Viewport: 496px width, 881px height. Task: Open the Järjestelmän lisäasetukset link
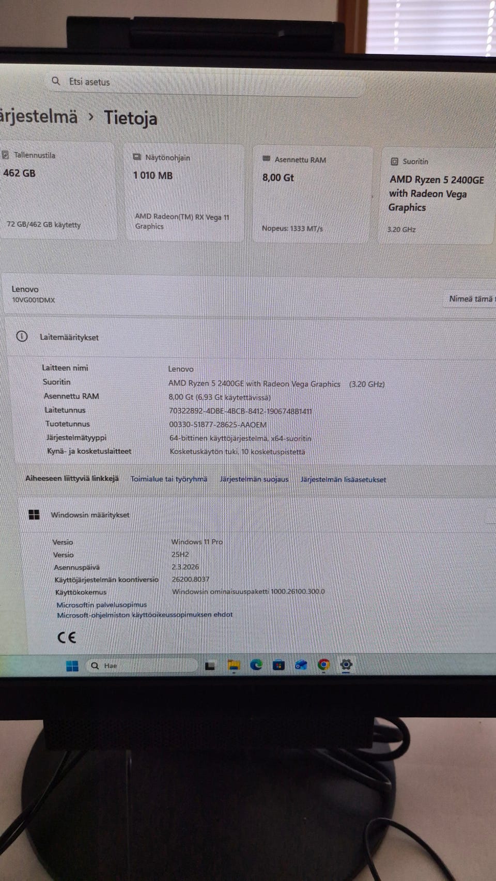pyautogui.click(x=343, y=480)
